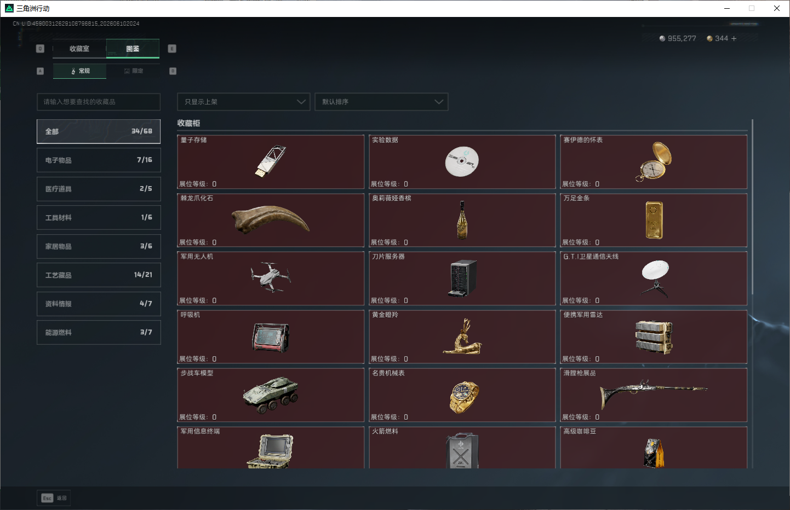Click the plus icon beside 344 currency
The width and height of the screenshot is (790, 510).
click(734, 38)
